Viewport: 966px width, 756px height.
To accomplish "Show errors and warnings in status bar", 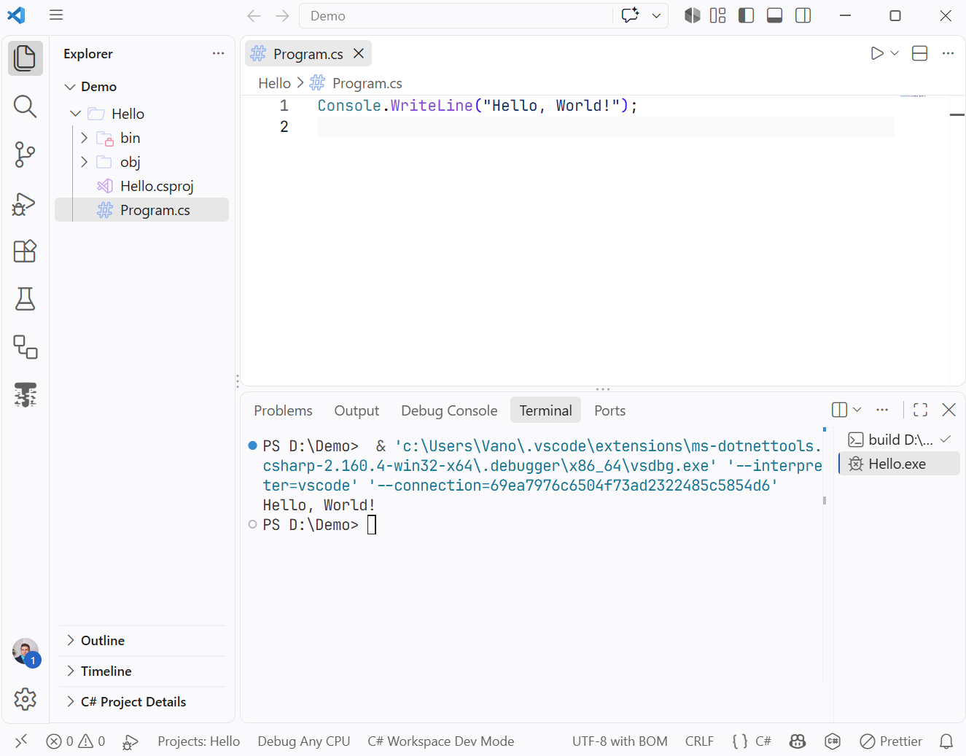I will point(76,741).
